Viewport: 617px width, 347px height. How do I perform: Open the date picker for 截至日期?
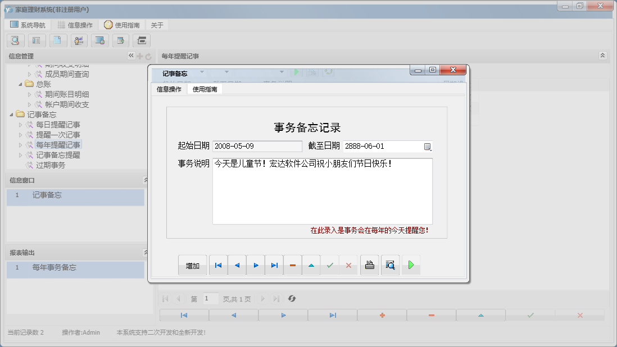[x=428, y=146]
